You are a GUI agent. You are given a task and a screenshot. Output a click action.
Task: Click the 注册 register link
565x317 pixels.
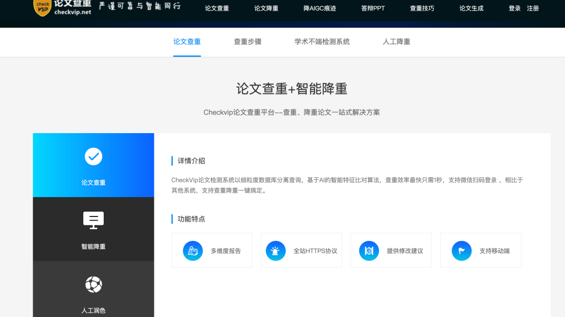[533, 9]
